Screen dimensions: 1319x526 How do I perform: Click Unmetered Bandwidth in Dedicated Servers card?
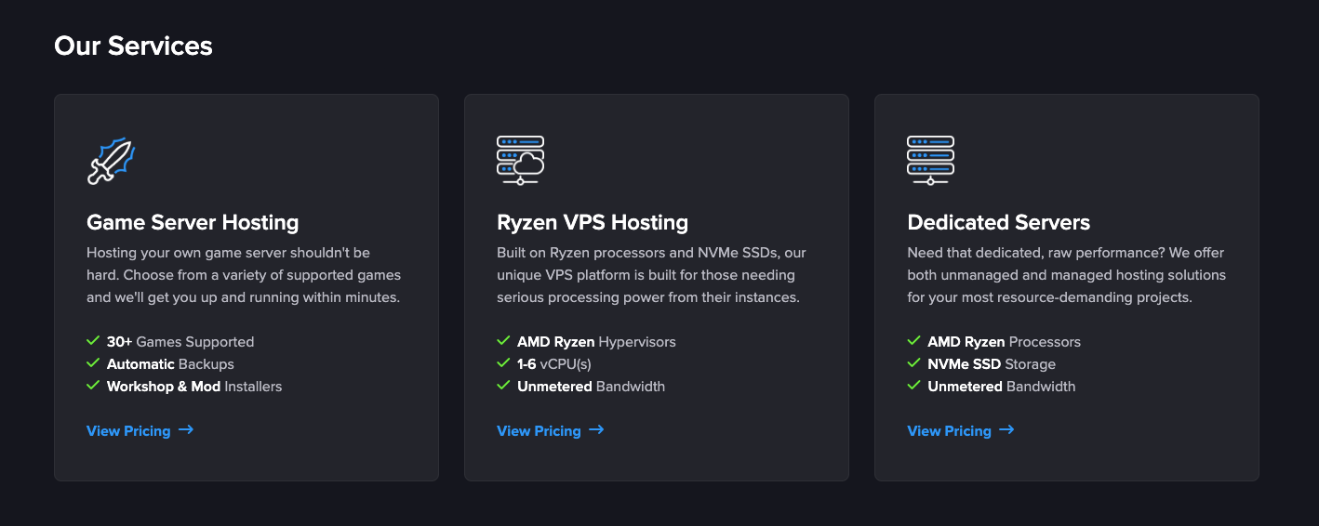click(x=1001, y=387)
